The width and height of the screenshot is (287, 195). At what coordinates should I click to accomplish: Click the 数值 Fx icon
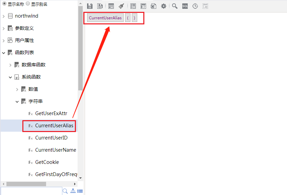tap(24, 89)
